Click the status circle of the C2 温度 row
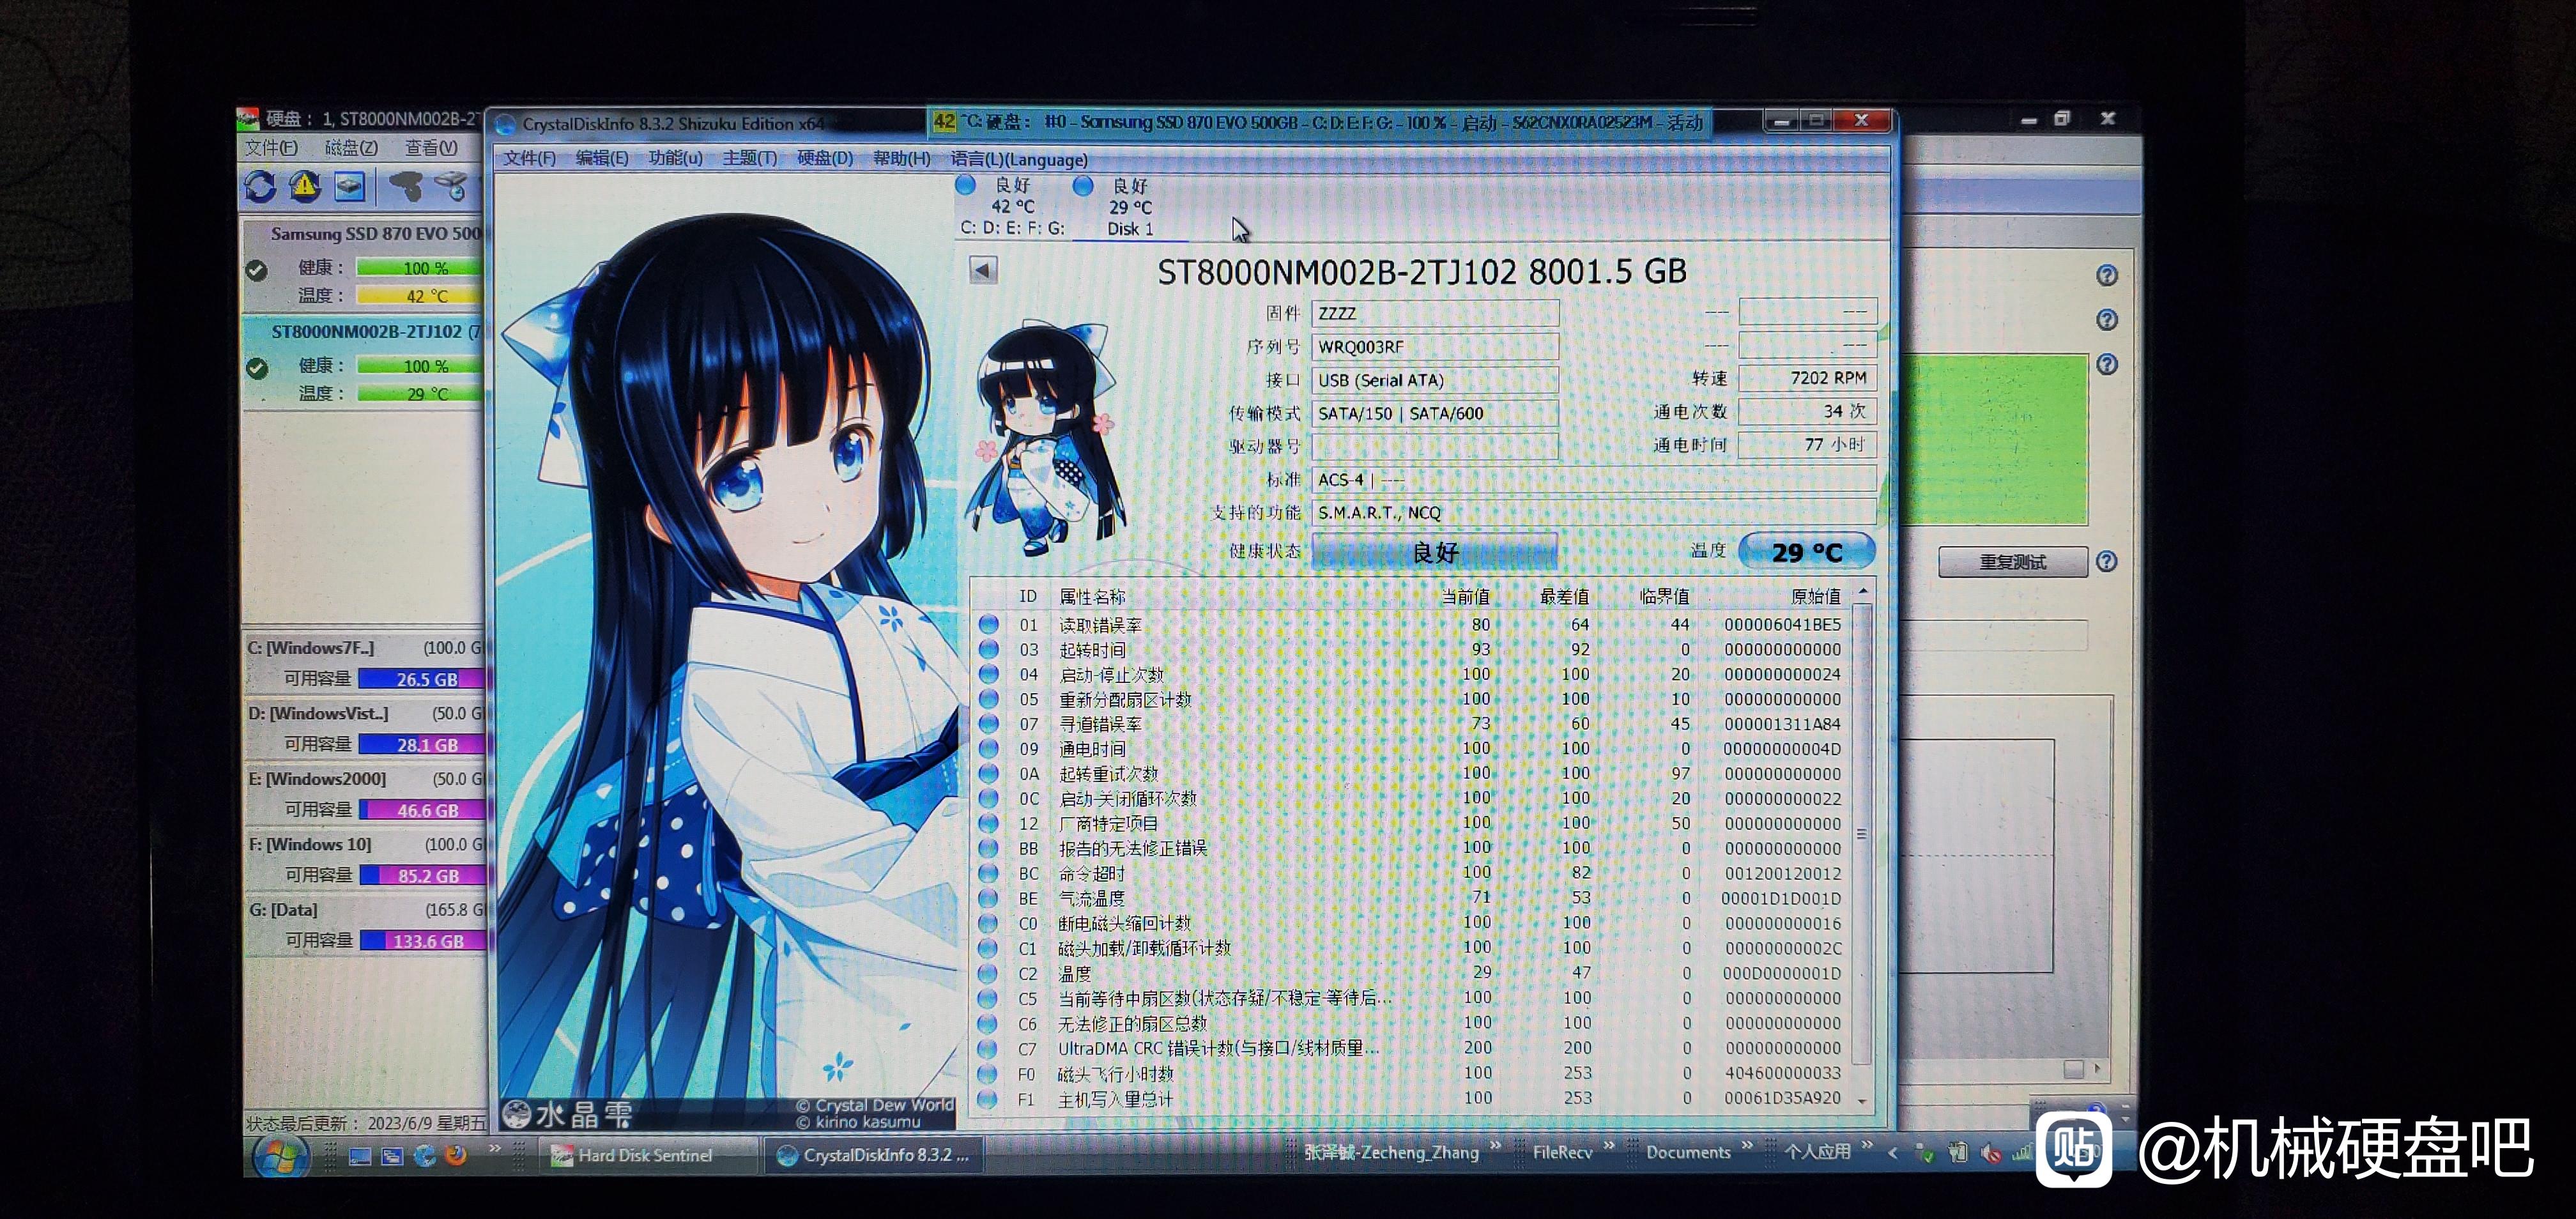 click(987, 973)
